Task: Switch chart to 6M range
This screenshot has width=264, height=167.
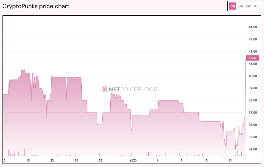Action: (248, 6)
